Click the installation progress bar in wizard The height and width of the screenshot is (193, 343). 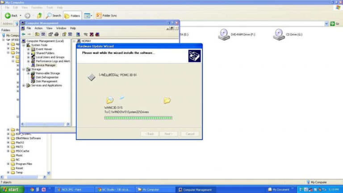tap(138, 118)
